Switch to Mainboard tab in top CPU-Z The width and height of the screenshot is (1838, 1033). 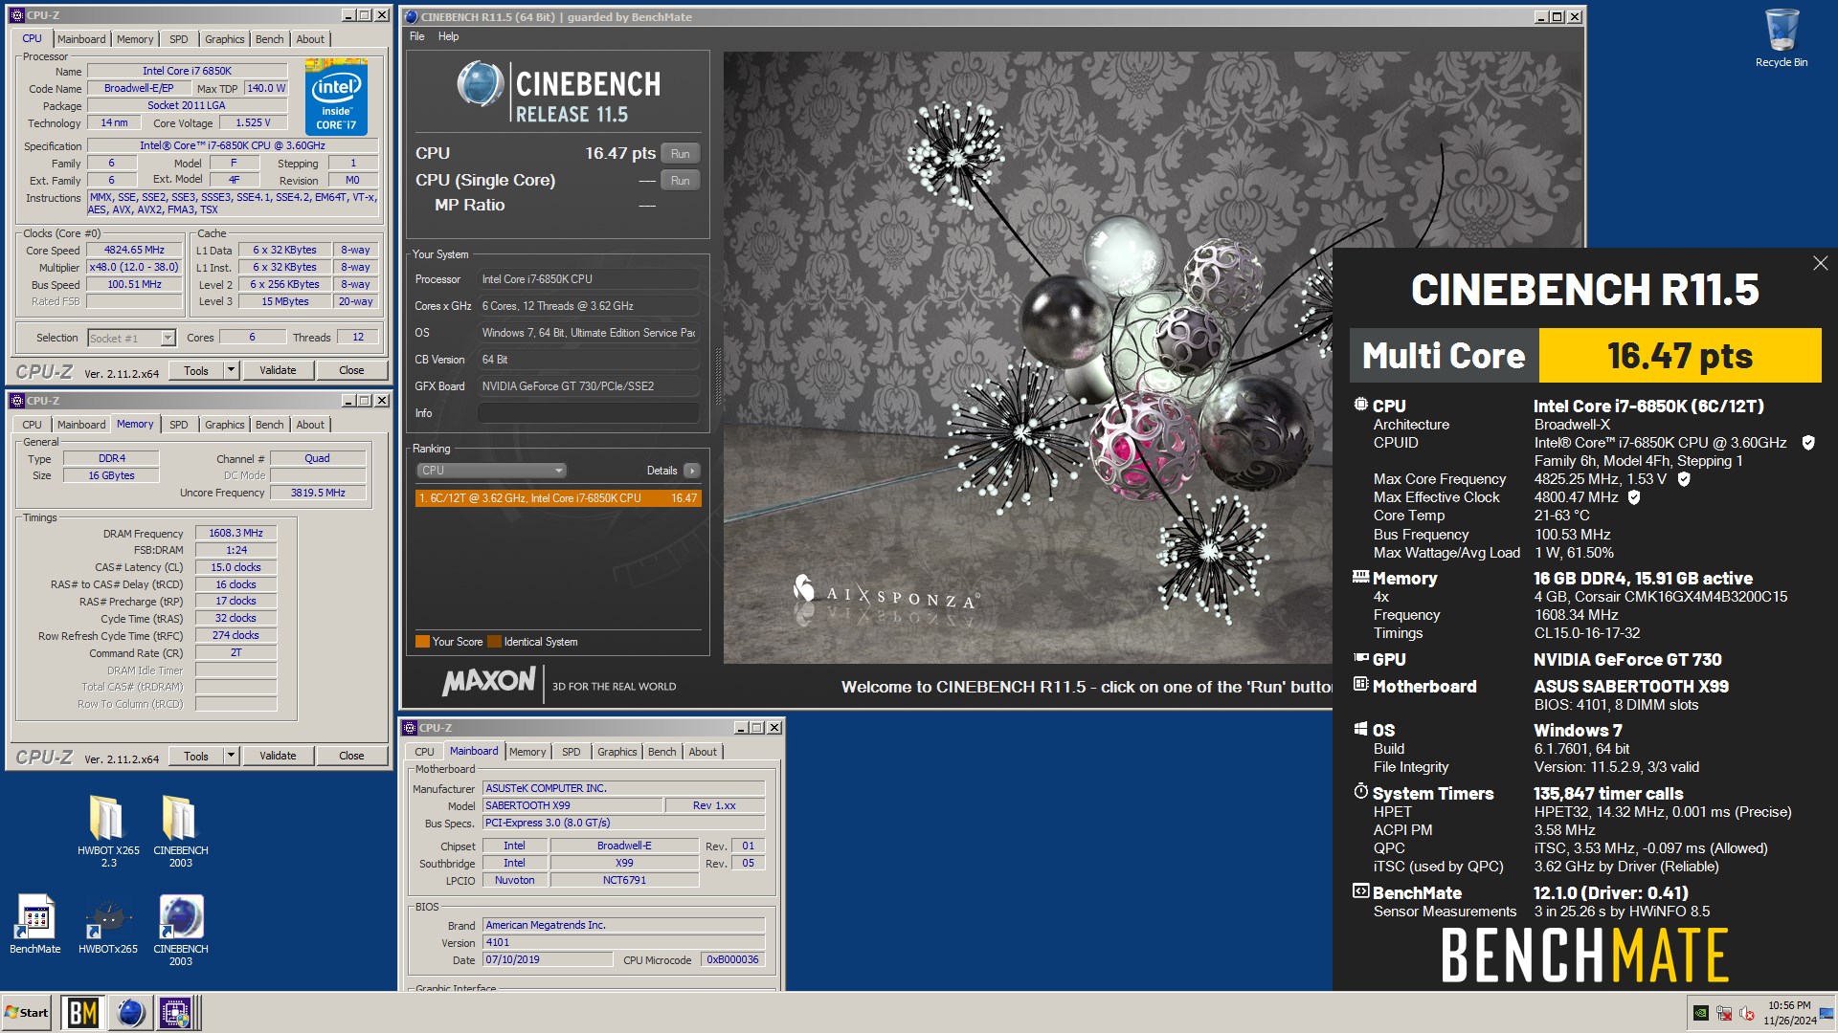click(81, 39)
